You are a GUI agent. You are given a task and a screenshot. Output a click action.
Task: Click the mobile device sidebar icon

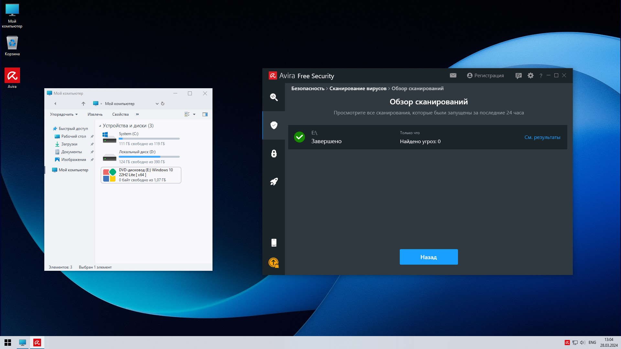pos(274,243)
